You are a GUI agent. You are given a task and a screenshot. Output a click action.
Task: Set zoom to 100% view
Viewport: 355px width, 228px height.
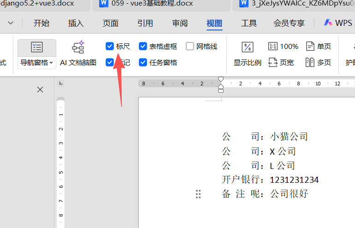pos(284,46)
